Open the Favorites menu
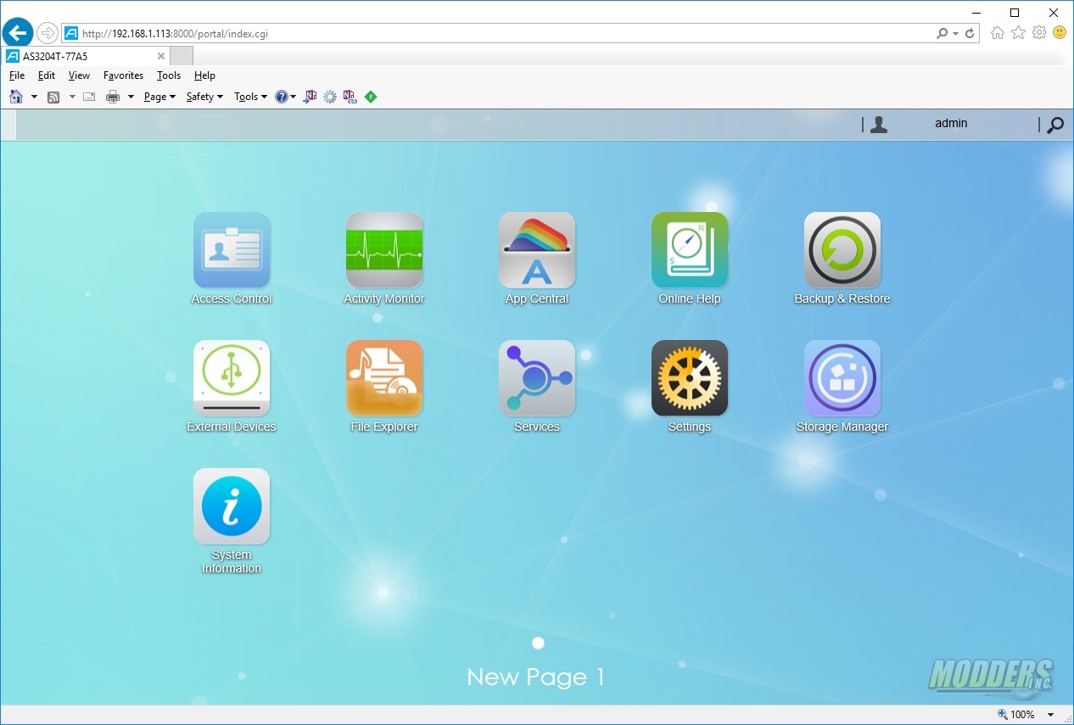This screenshot has height=725, width=1074. (x=124, y=75)
